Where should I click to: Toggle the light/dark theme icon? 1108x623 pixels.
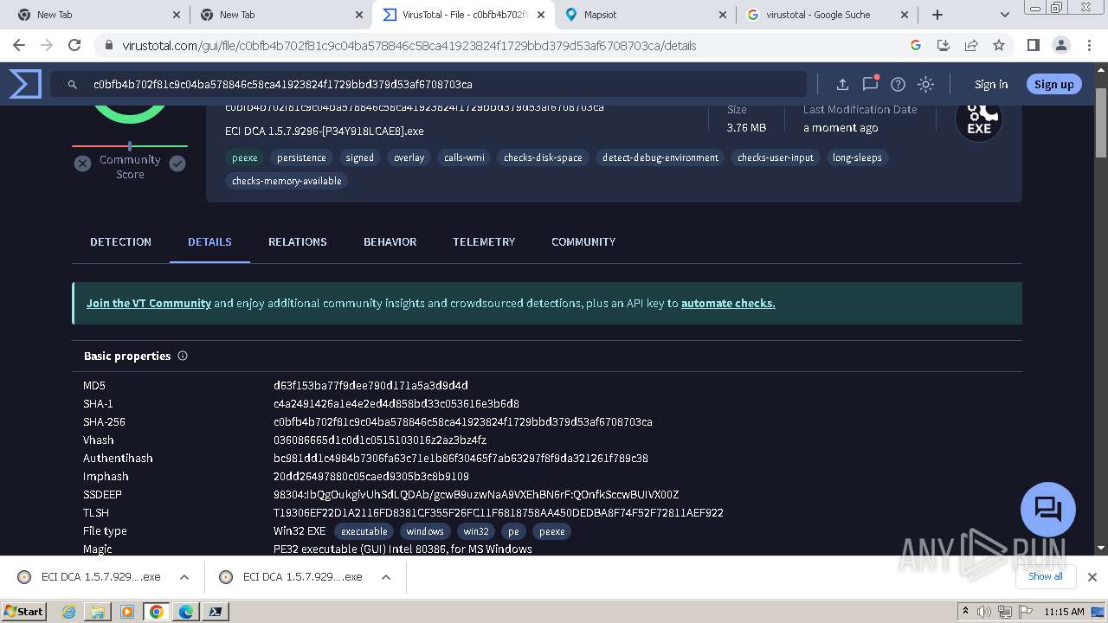pos(925,84)
